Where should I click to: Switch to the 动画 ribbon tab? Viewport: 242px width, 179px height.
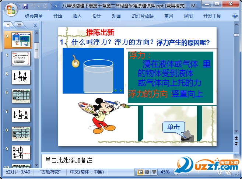[x=116, y=16]
